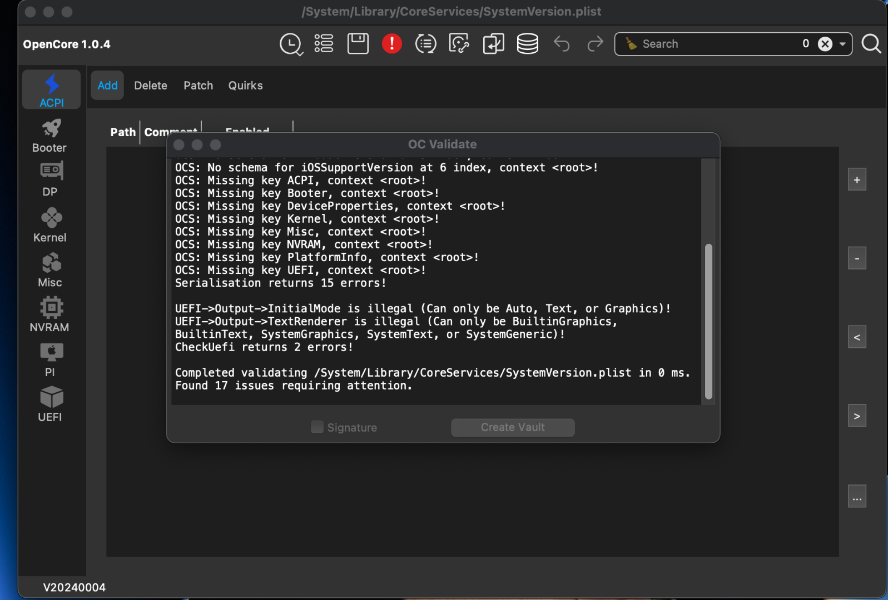
Task: Click the SystemVersion.plist window title
Action: (x=452, y=12)
